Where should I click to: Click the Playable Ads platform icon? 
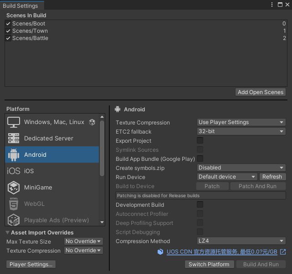14,220
